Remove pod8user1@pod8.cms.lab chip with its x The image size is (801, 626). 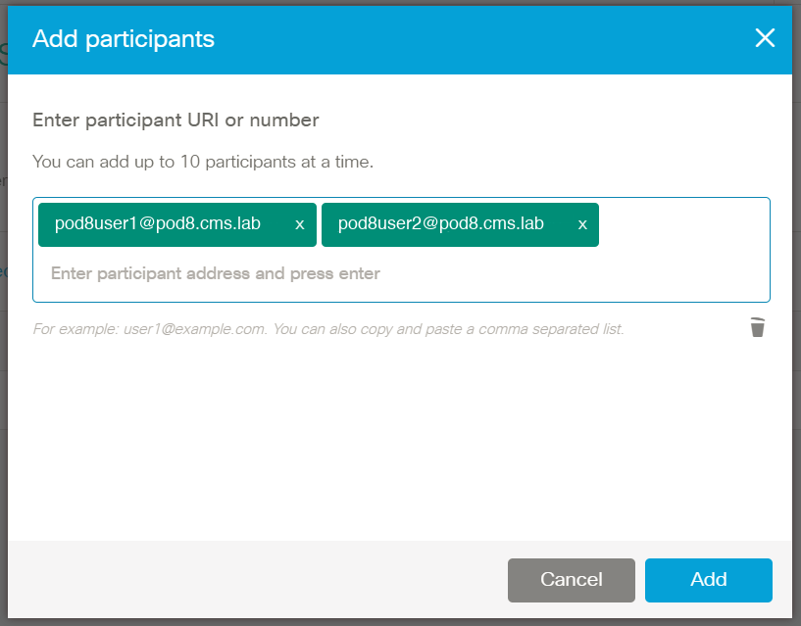click(x=300, y=224)
